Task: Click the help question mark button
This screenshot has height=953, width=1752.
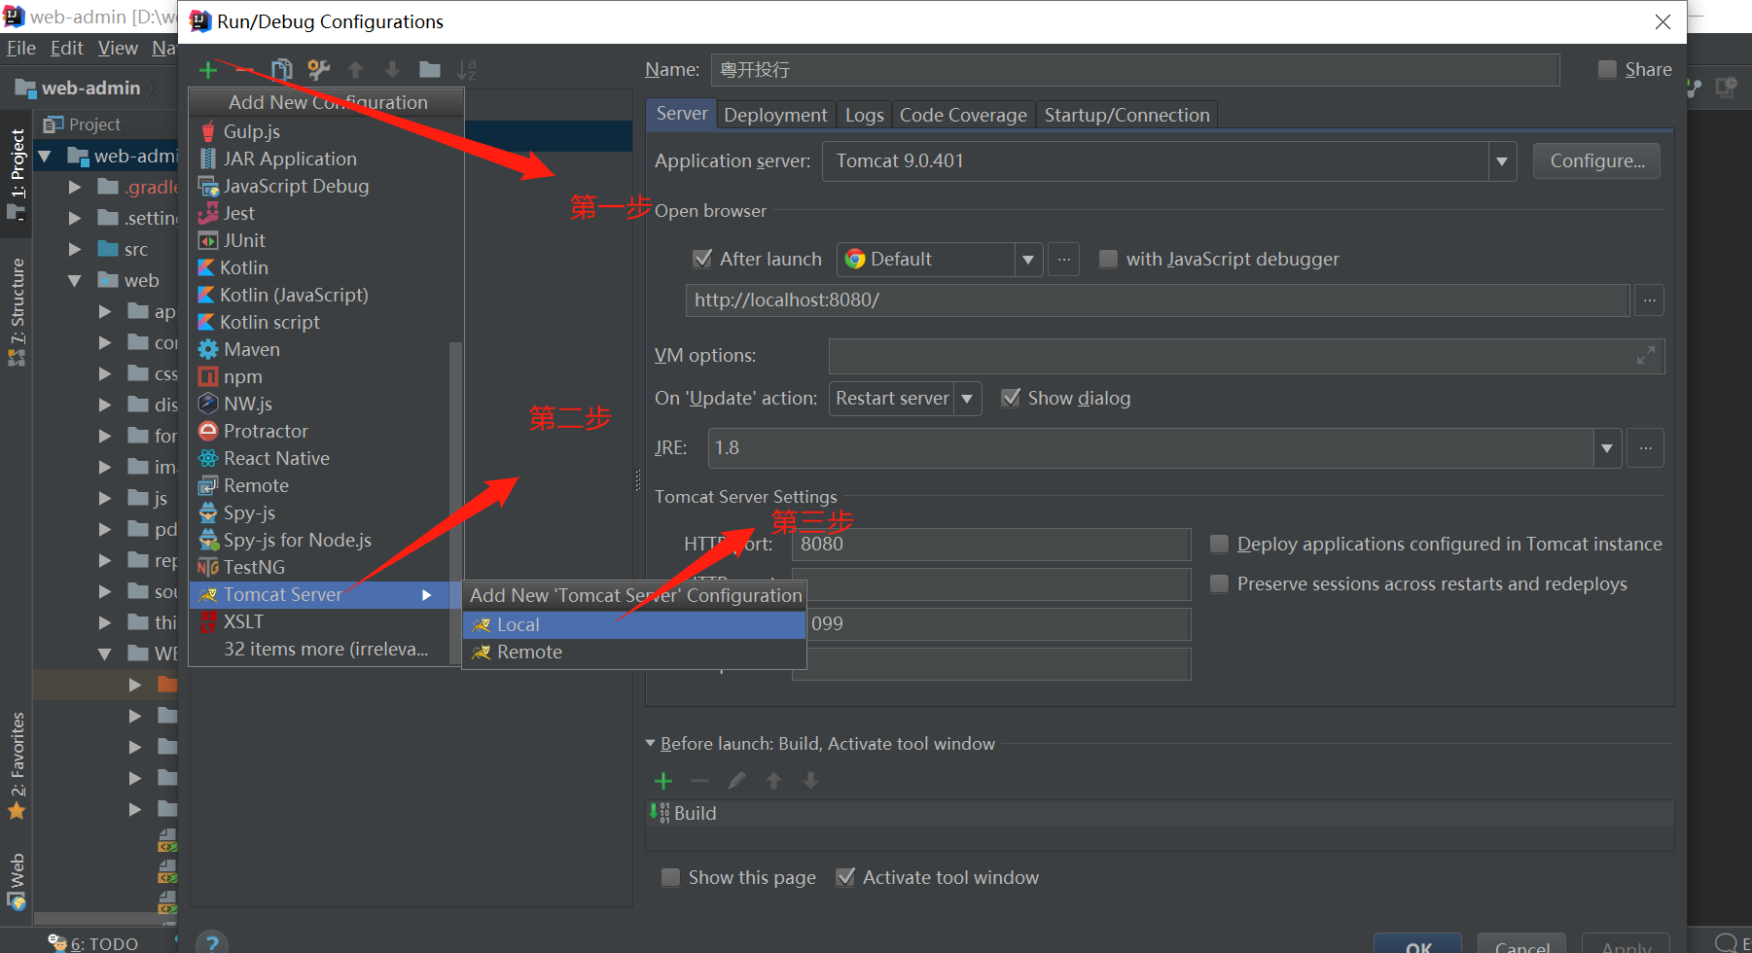Action: click(x=212, y=942)
